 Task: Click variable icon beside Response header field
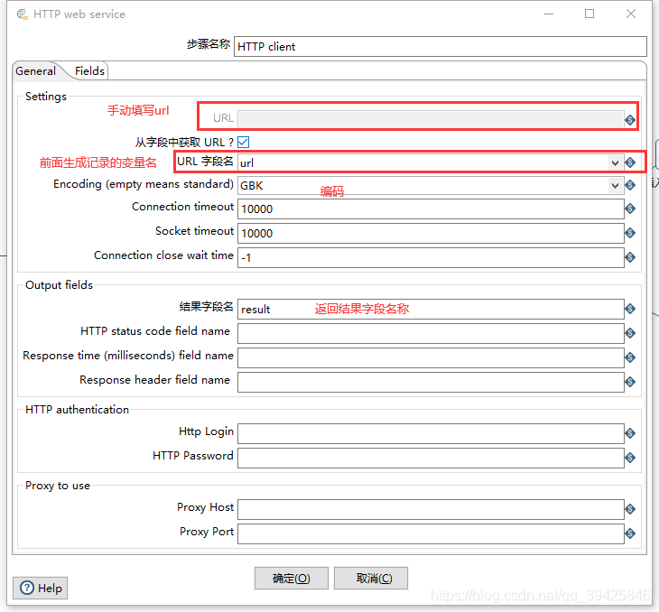pos(629,382)
